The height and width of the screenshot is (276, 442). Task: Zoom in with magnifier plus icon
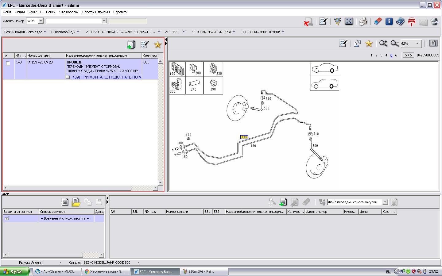(x=383, y=44)
